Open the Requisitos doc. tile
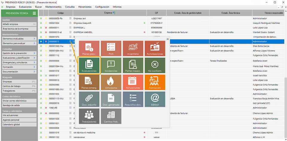 tap(133, 99)
